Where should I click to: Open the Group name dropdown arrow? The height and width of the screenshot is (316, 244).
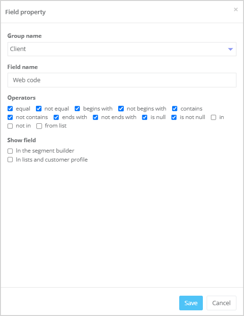pos(230,49)
